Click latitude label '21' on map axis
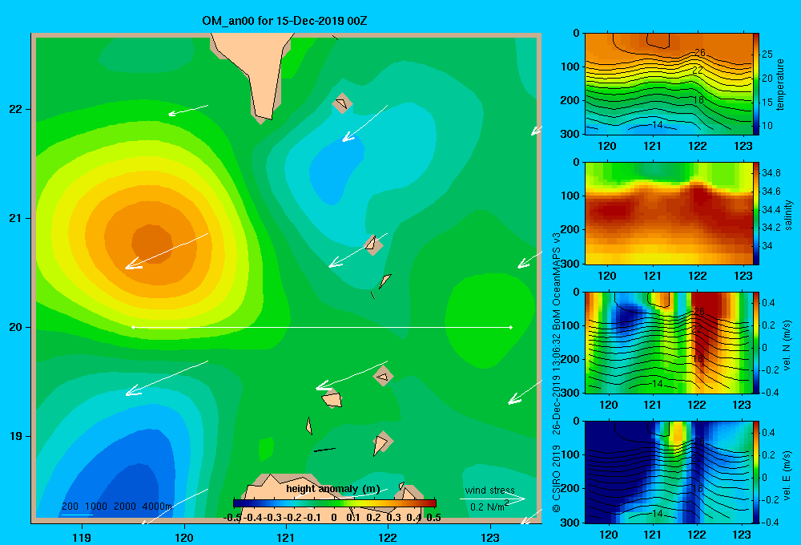The width and height of the screenshot is (801, 545). coord(16,218)
